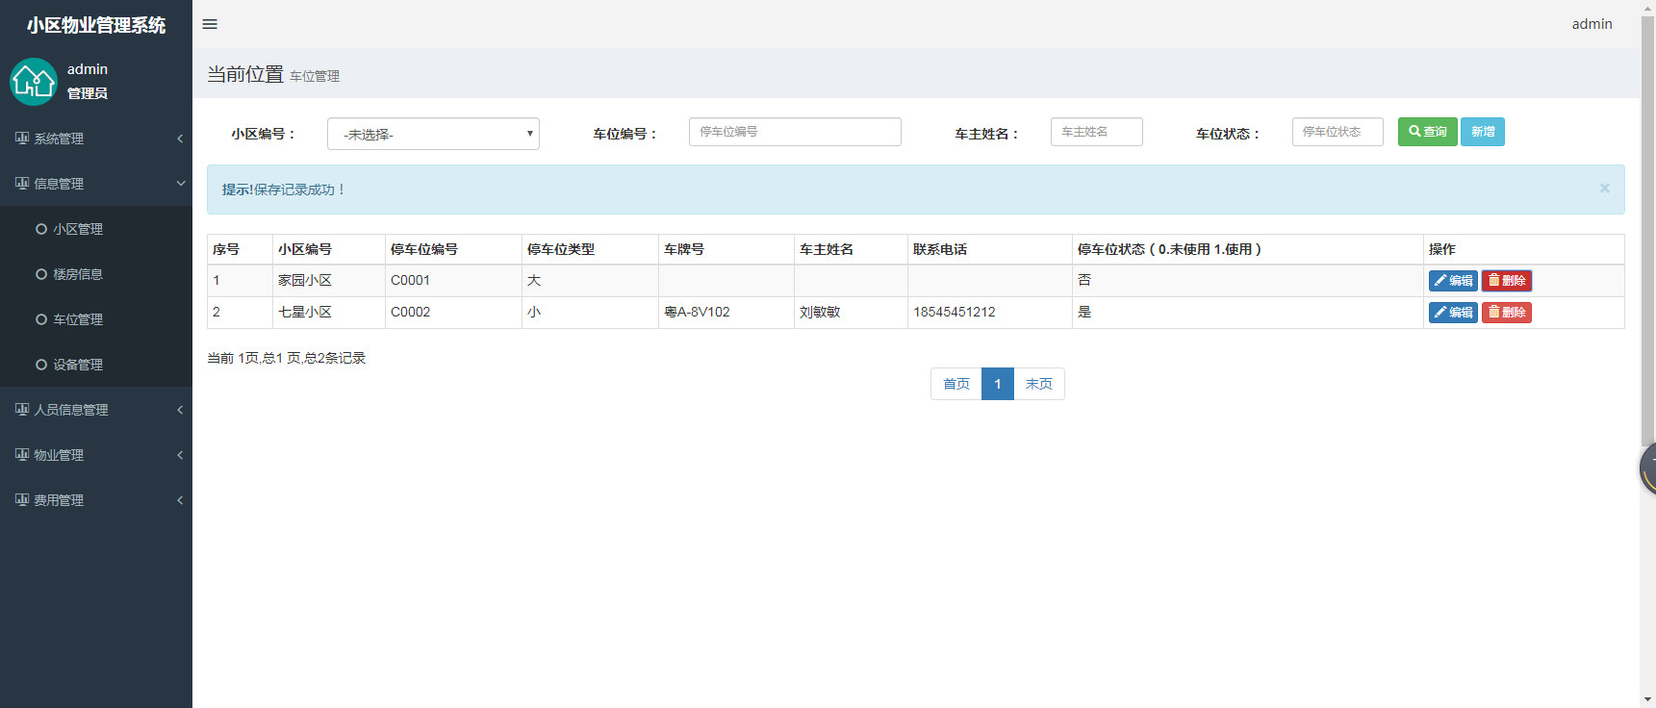1656x708 pixels.
Task: Click the house logo avatar
Action: [x=34, y=82]
